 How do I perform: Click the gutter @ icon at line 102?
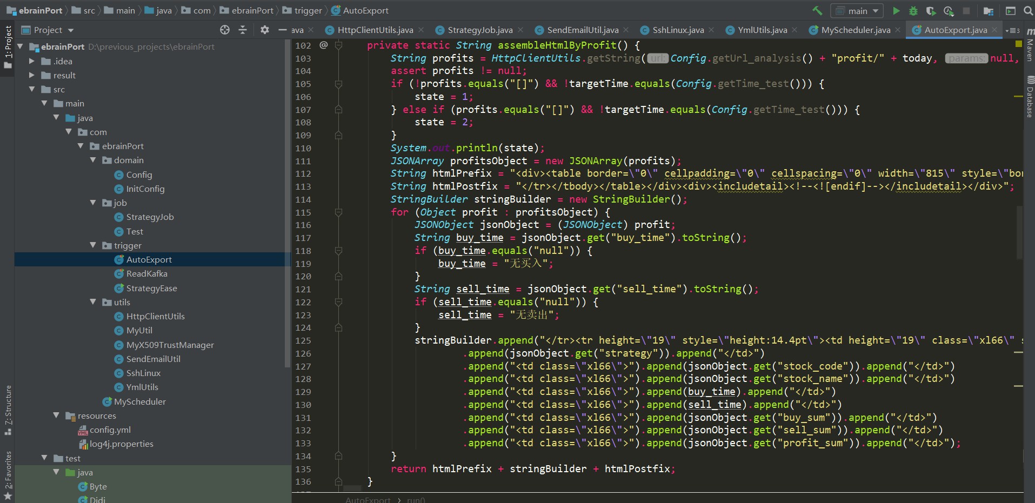pyautogui.click(x=323, y=45)
